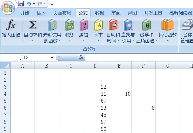Select cell containing 87

pos(95,122)
